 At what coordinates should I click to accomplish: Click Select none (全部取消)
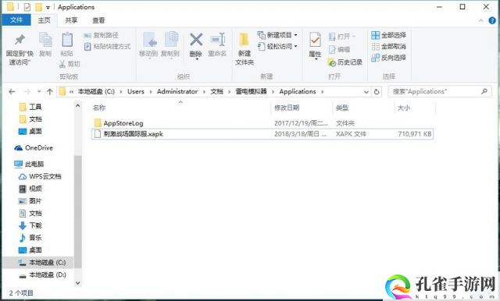coord(388,47)
